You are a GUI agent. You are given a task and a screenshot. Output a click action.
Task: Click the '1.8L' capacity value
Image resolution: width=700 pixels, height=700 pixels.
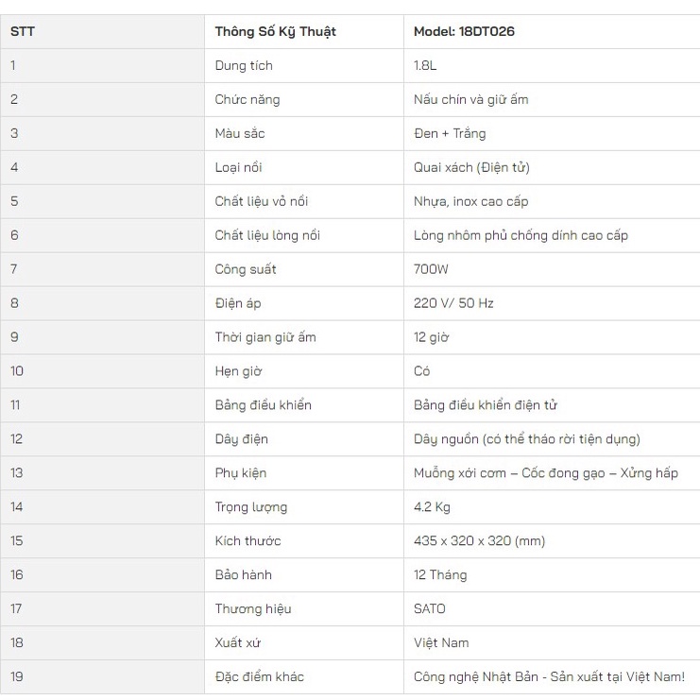(x=427, y=65)
